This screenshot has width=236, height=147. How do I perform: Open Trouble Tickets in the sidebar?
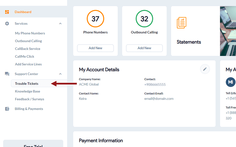pos(27,84)
